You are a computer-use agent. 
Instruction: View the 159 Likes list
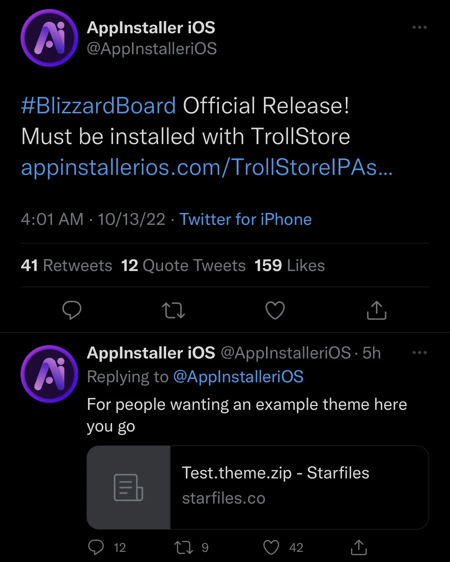289,265
